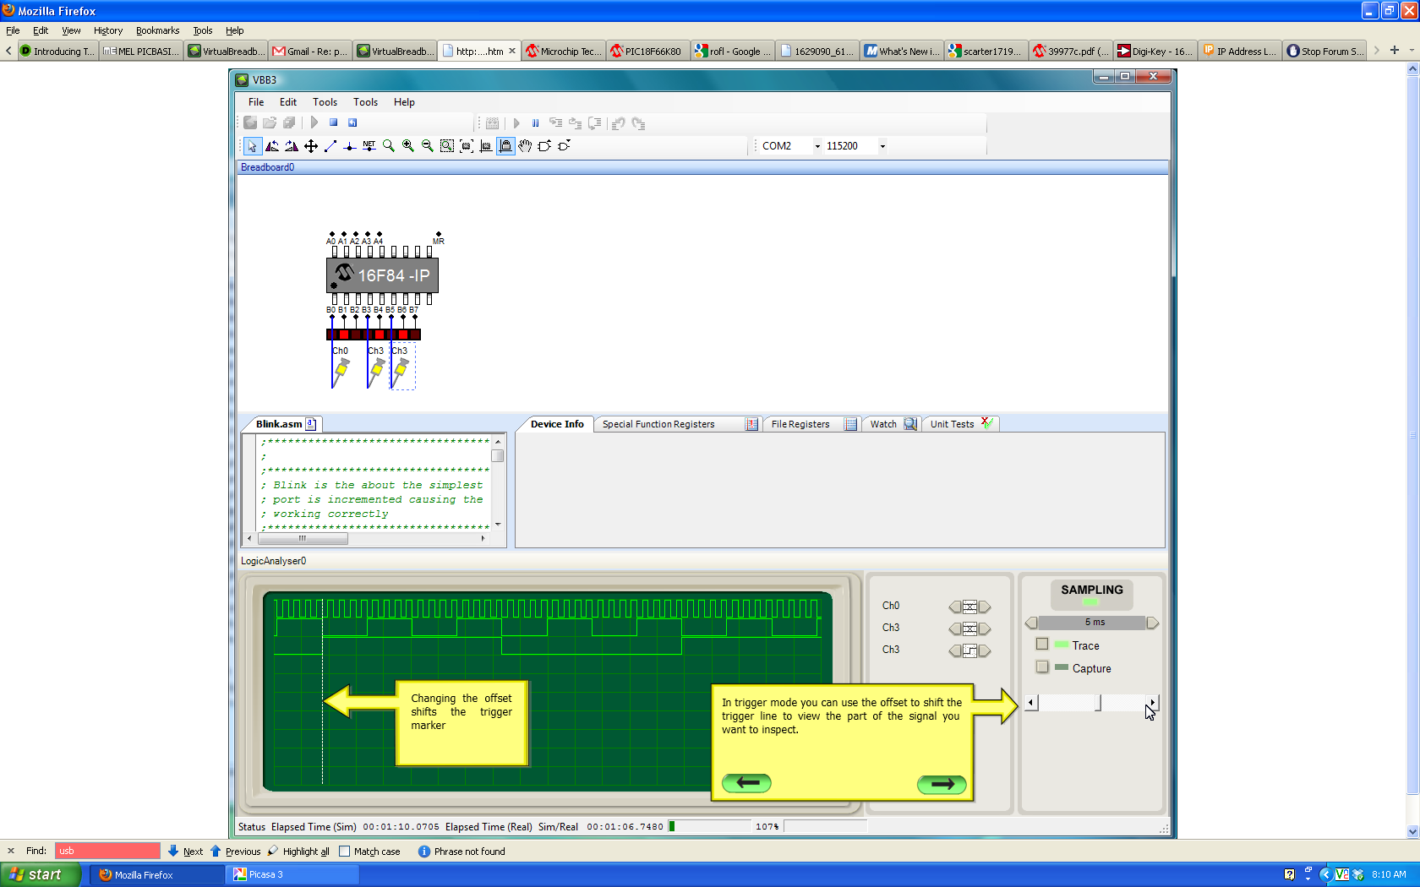Viewport: 1420px width, 887px height.
Task: Enable the Trace checkbox
Action: [1042, 645]
